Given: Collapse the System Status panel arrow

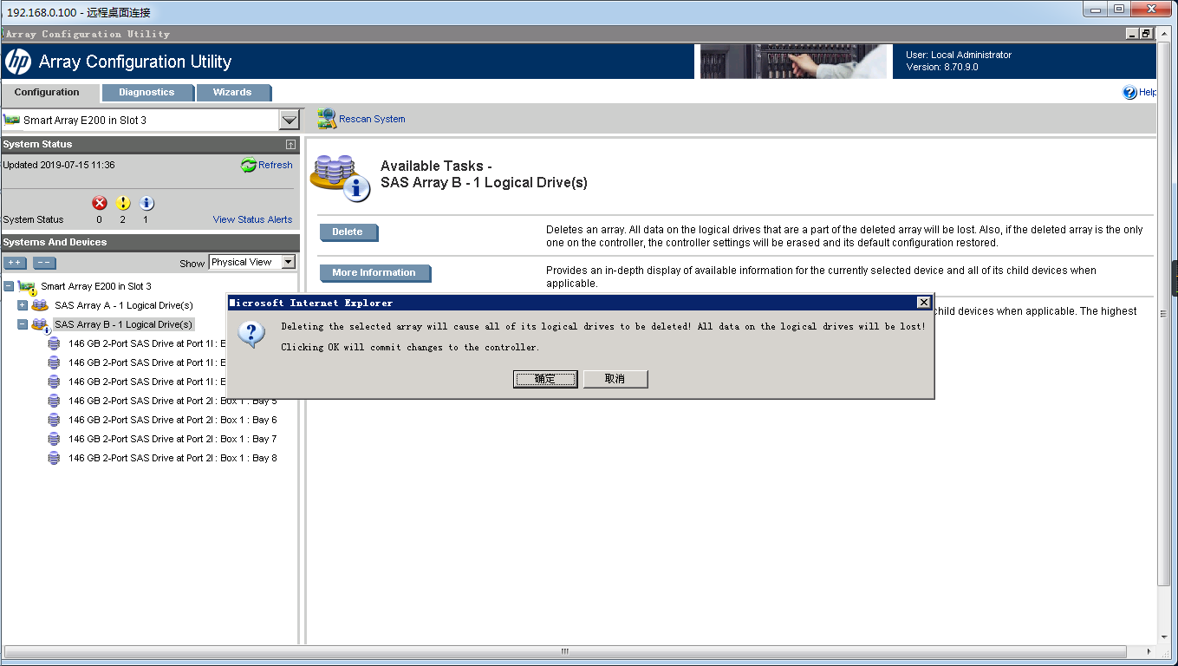Looking at the screenshot, I should coord(290,145).
